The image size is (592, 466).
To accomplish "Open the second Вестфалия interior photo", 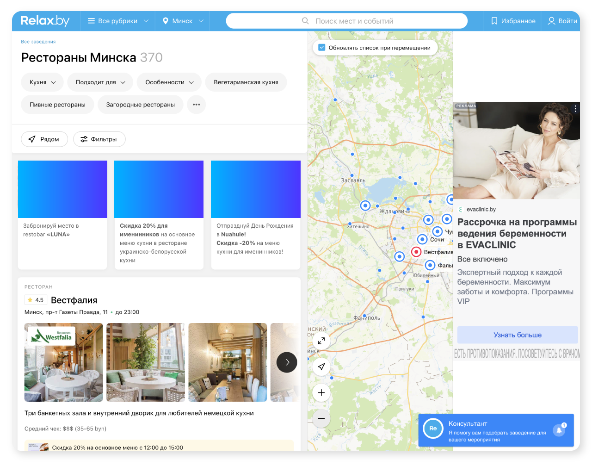I will pyautogui.click(x=146, y=362).
